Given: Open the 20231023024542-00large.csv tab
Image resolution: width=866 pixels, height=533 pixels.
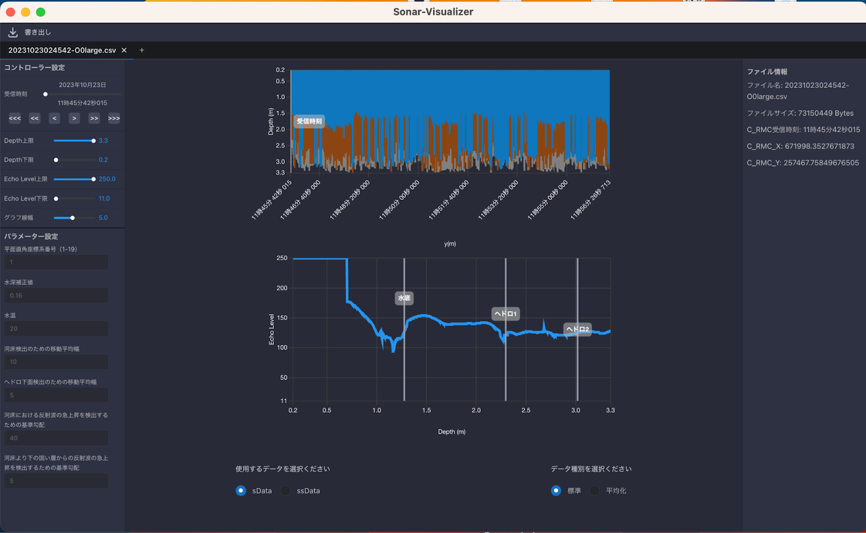Looking at the screenshot, I should coord(62,51).
